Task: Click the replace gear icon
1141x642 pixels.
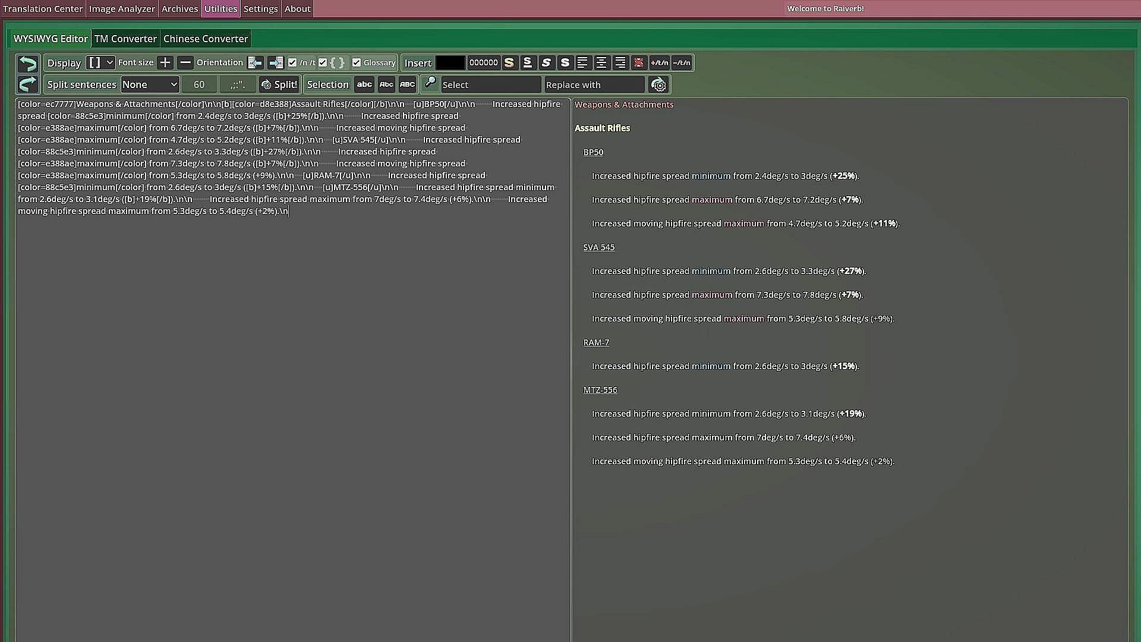Action: [658, 84]
